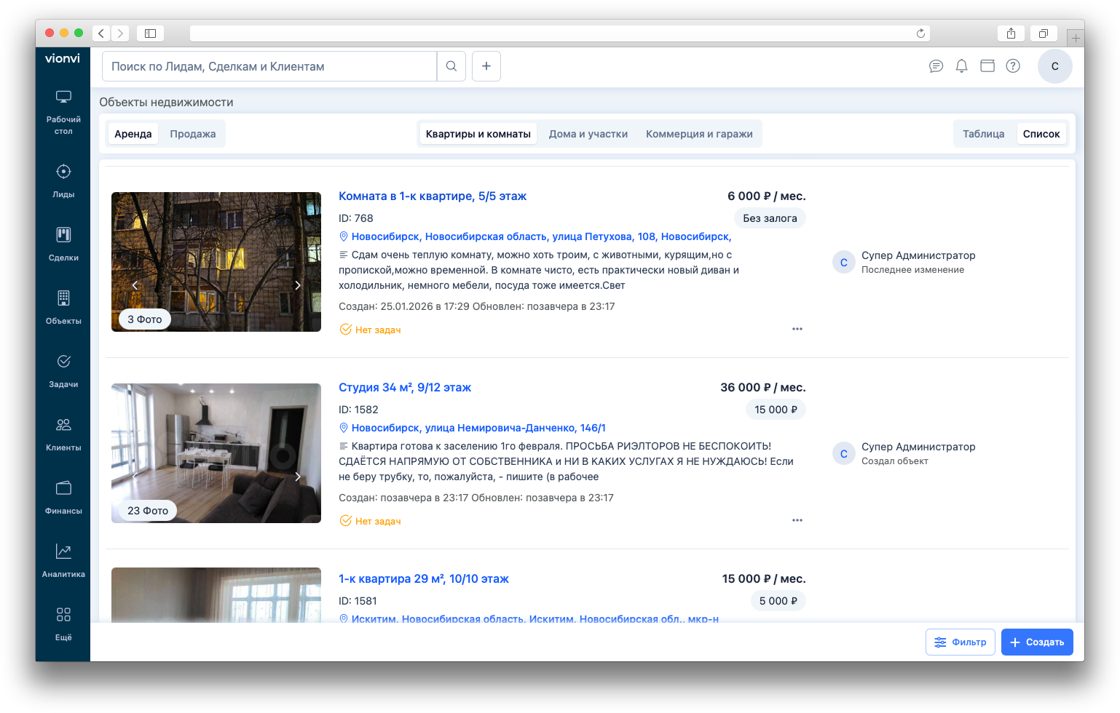Open Finances (Финансы) in sidebar

[63, 496]
